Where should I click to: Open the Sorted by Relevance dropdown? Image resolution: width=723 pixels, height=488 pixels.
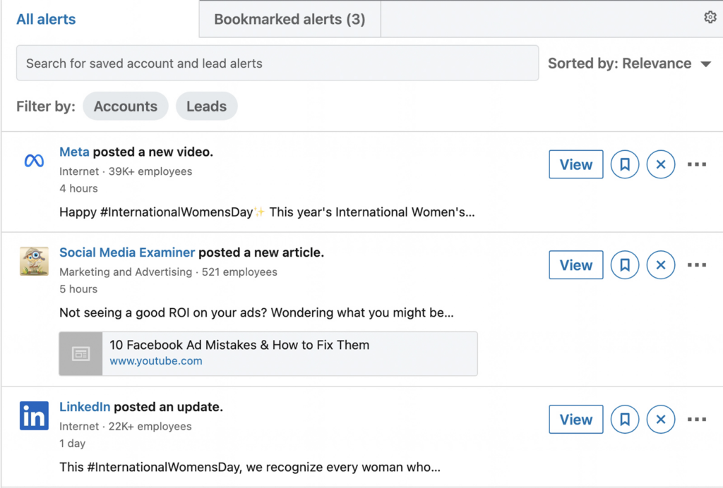pos(631,63)
